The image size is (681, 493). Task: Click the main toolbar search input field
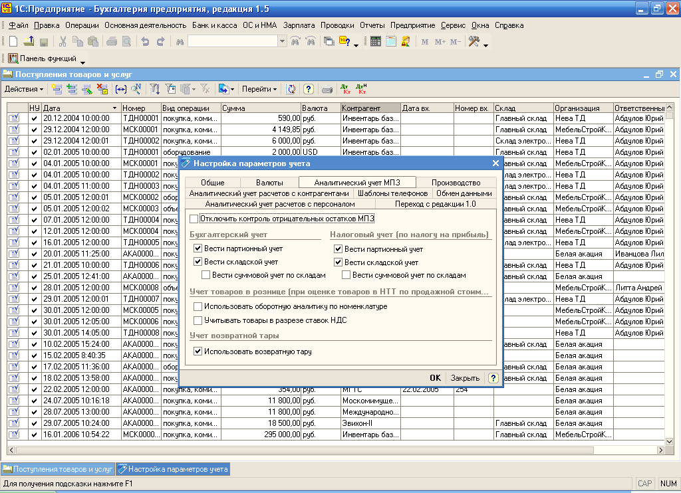click(233, 41)
